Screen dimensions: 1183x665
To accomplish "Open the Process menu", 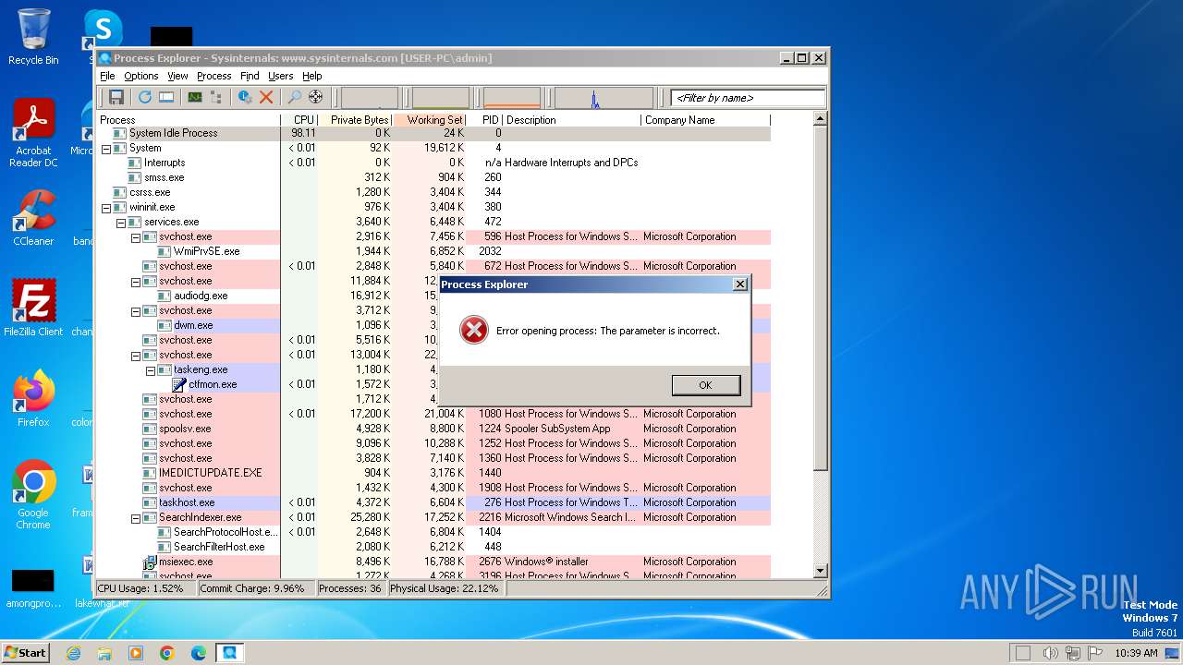I will click(213, 76).
